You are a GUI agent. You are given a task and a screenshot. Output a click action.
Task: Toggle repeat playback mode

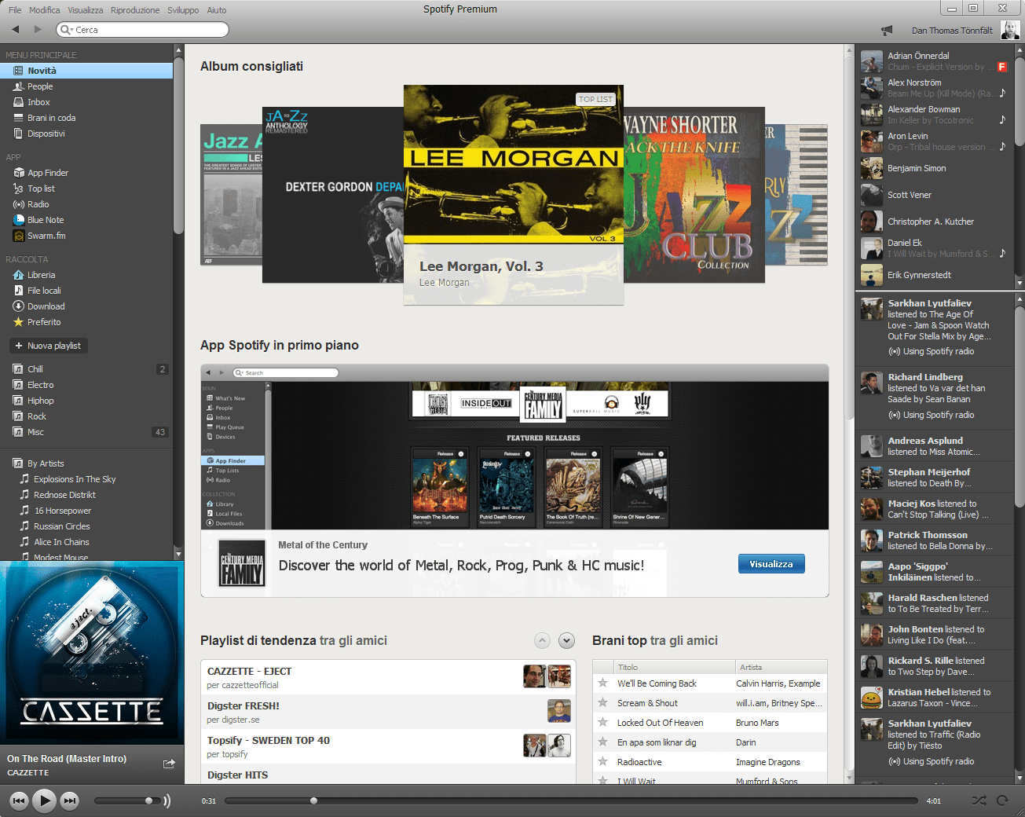1002,801
